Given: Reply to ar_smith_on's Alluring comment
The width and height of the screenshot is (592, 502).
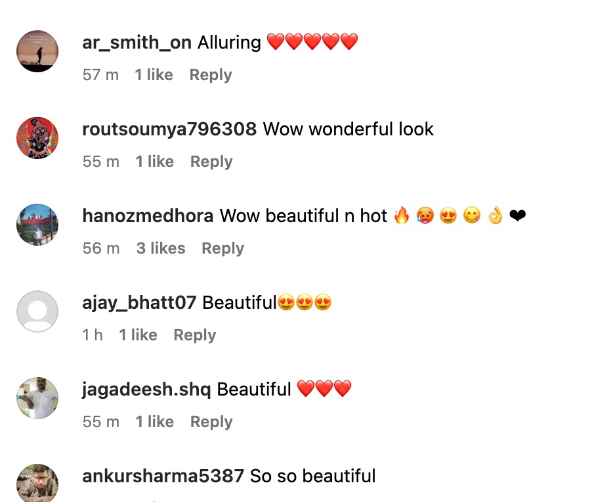Looking at the screenshot, I should pyautogui.click(x=211, y=75).
